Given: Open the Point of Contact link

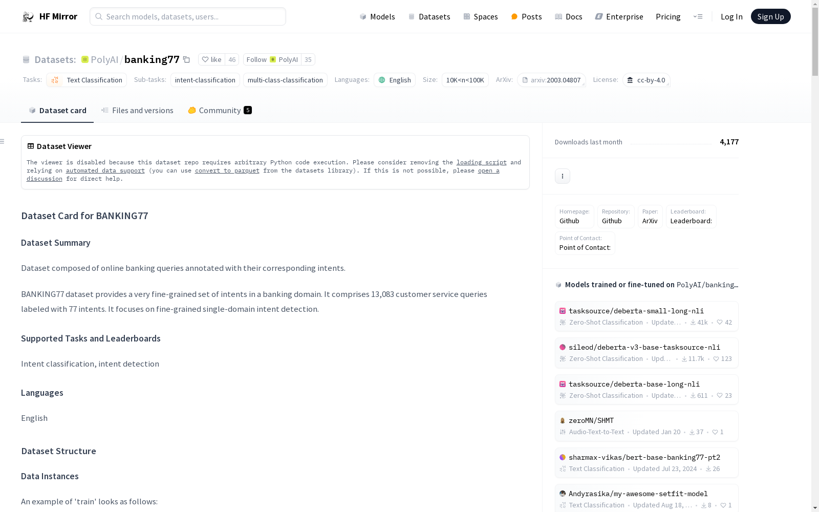Looking at the screenshot, I should tap(585, 243).
